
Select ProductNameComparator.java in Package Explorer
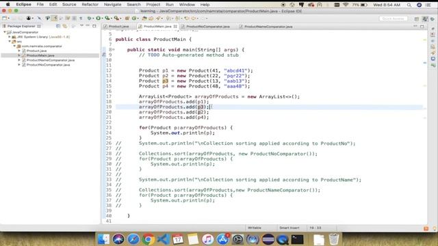(x=50, y=60)
